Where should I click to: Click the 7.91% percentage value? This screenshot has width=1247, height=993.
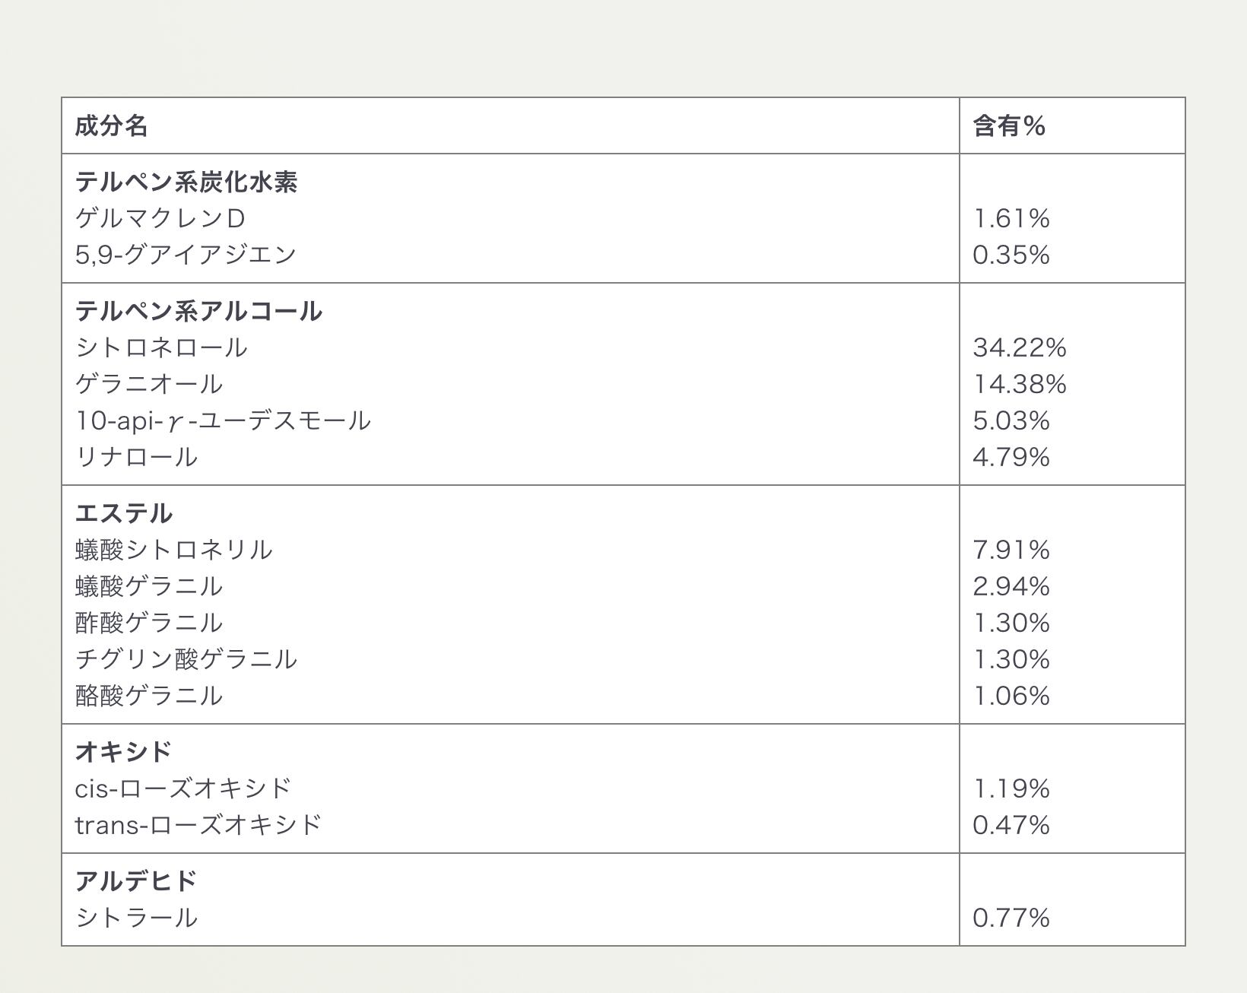[1011, 550]
